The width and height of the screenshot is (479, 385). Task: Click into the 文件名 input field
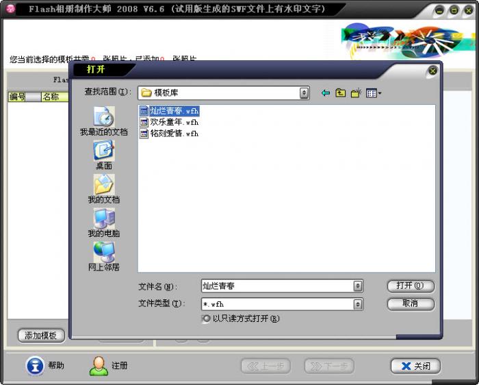tap(277, 286)
